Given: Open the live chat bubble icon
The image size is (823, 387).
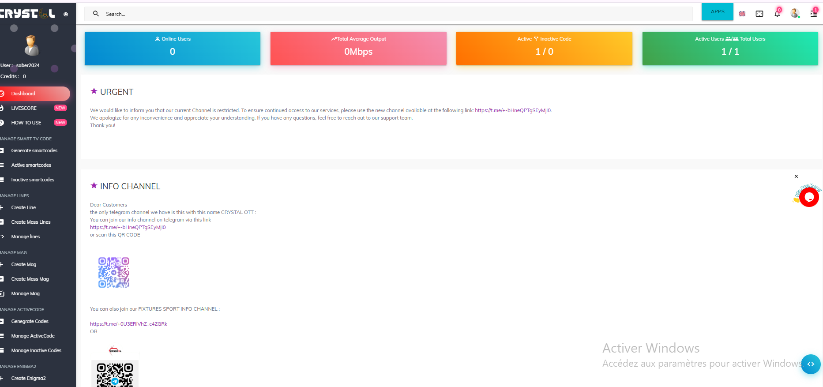Looking at the screenshot, I should click(809, 197).
